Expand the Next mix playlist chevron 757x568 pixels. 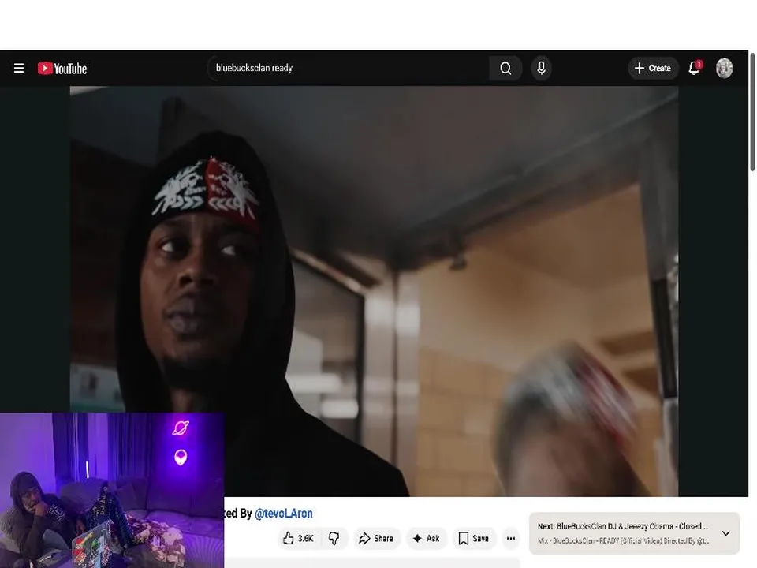(725, 533)
